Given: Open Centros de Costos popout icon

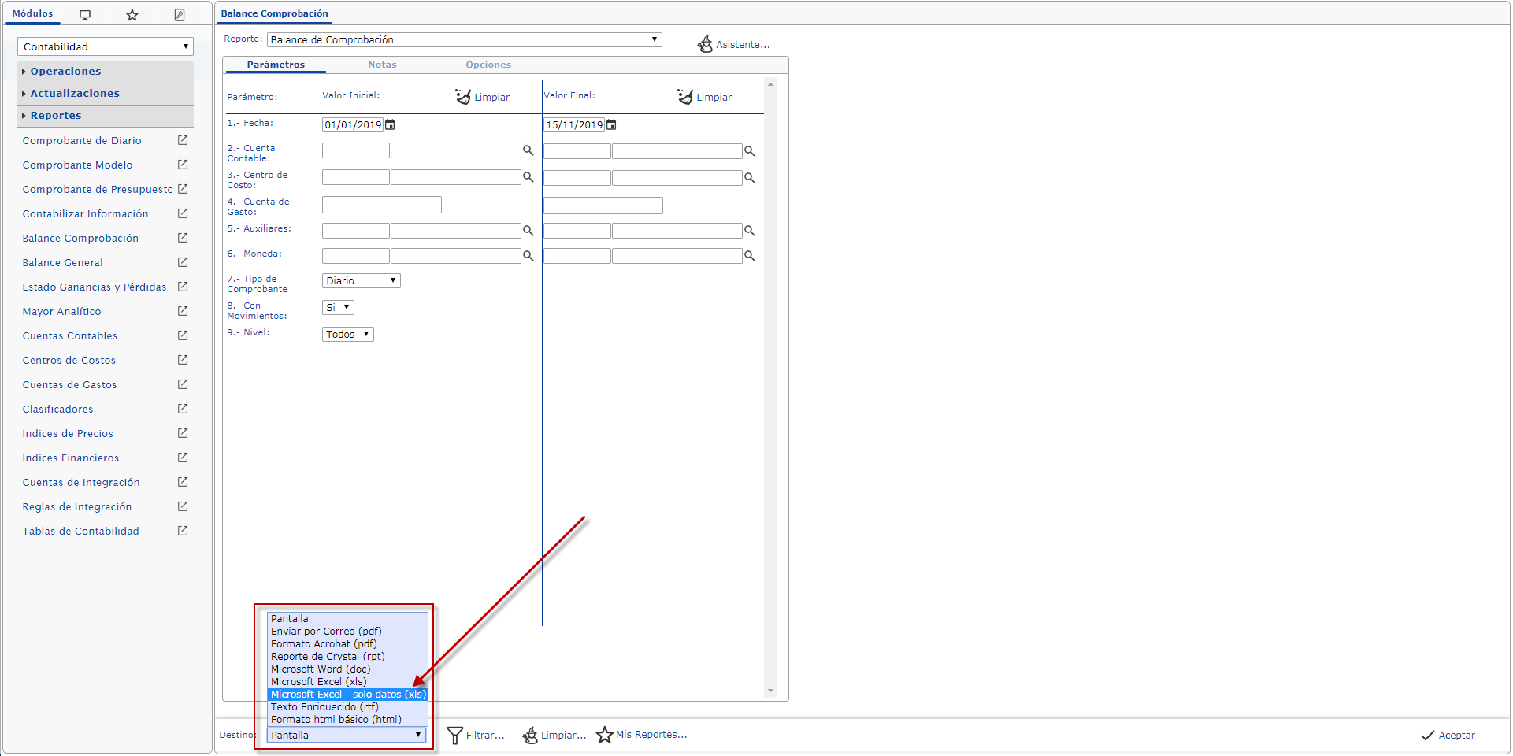Looking at the screenshot, I should 183,360.
